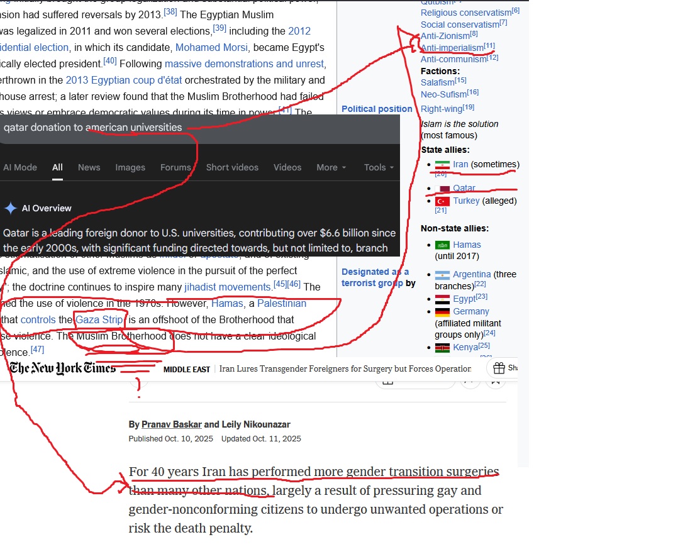The image size is (695, 559).
Task: Click the gift share icon in NYT header
Action: (499, 368)
